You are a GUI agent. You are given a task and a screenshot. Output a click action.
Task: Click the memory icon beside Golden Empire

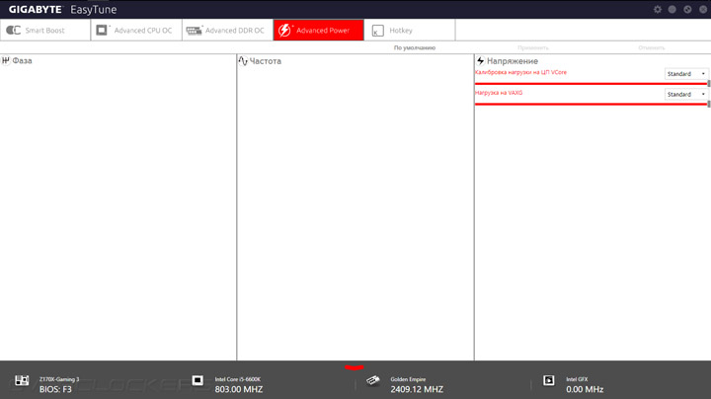[x=372, y=380]
